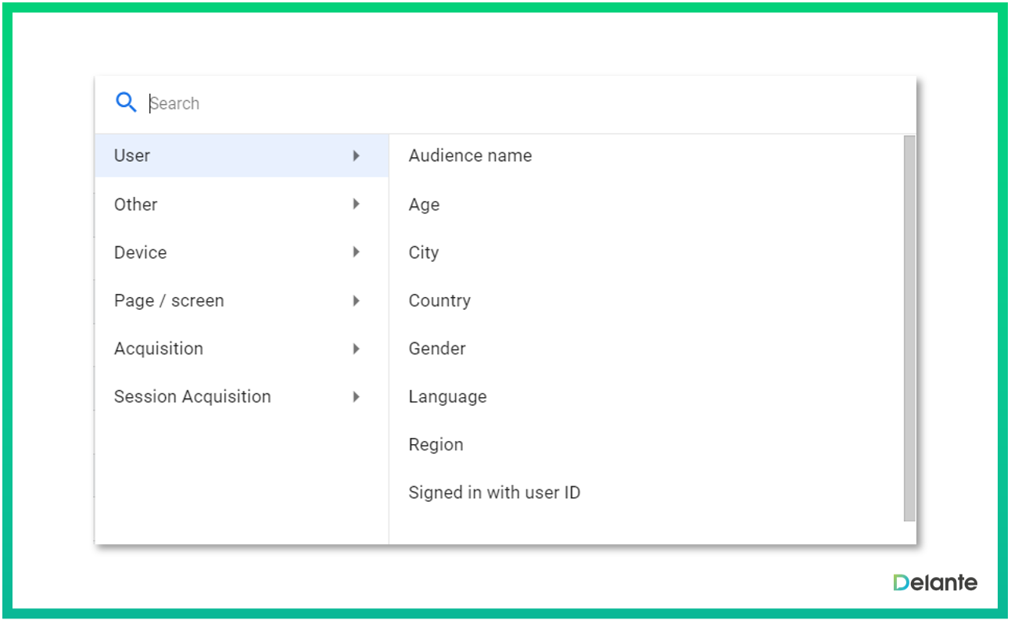Viewport: 1011px width, 620px height.
Task: Click the Delante logo
Action: pos(934,582)
